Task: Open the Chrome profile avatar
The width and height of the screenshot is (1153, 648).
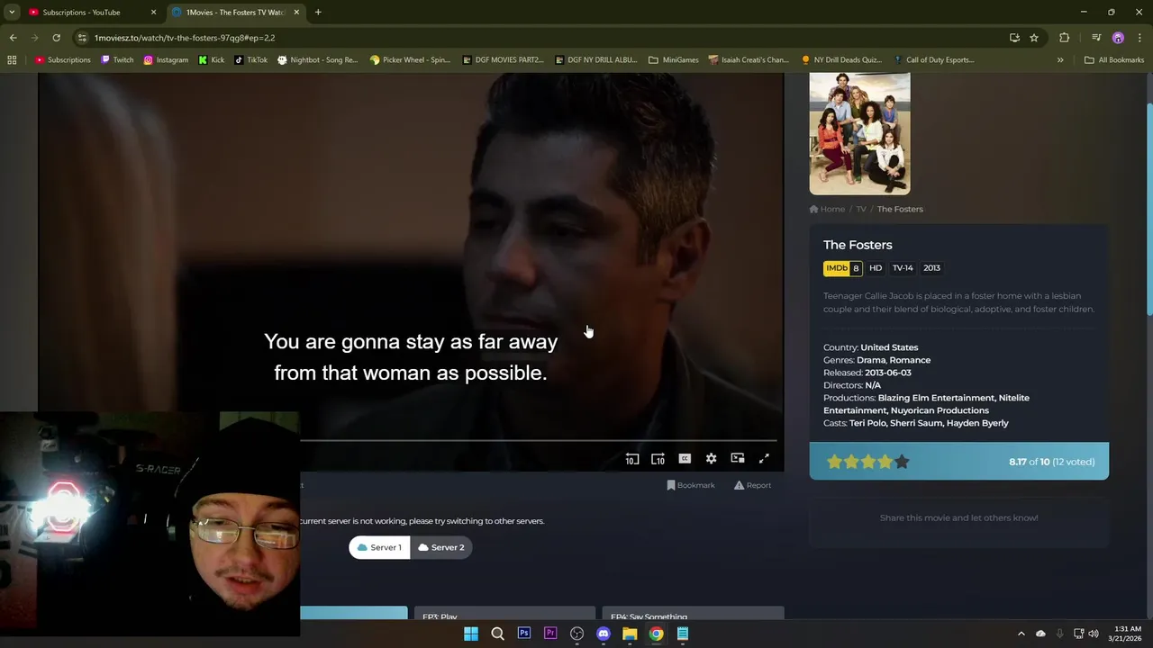Action: pyautogui.click(x=1118, y=38)
